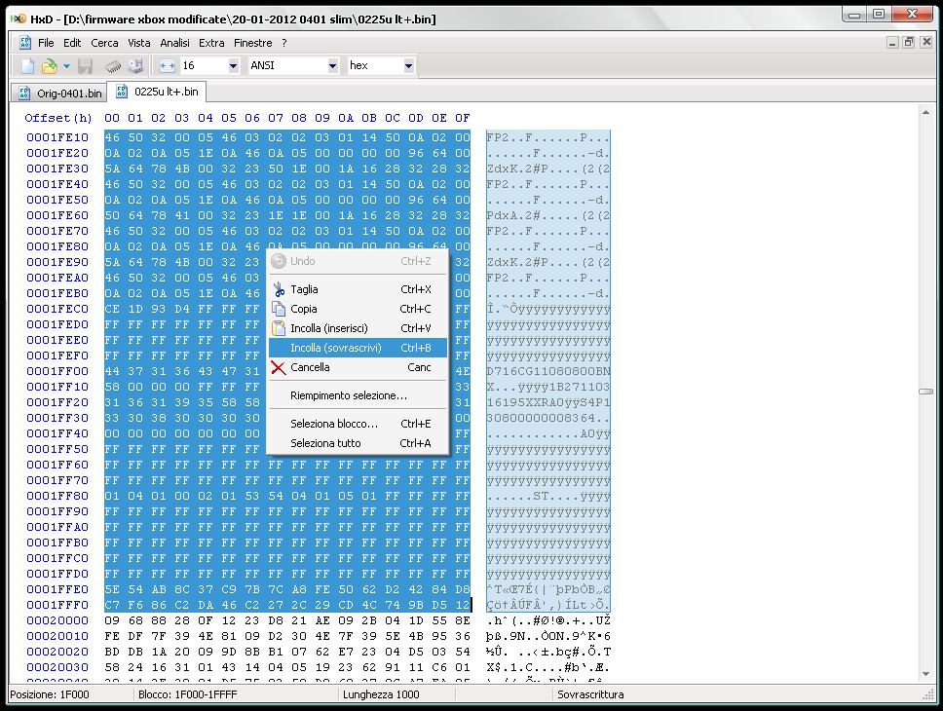Minimize the HxD main window

[854, 15]
